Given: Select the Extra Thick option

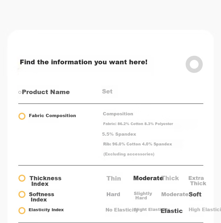Looking at the screenshot, I should 197,181.
